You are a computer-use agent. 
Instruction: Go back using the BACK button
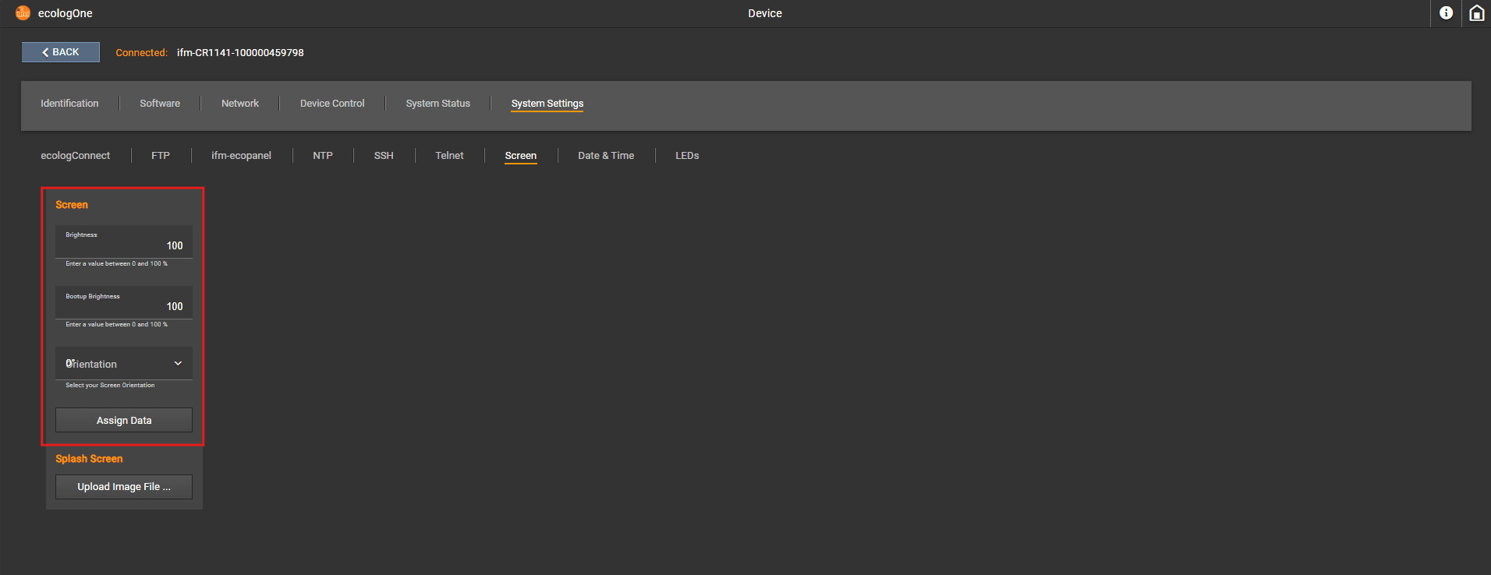click(x=61, y=52)
